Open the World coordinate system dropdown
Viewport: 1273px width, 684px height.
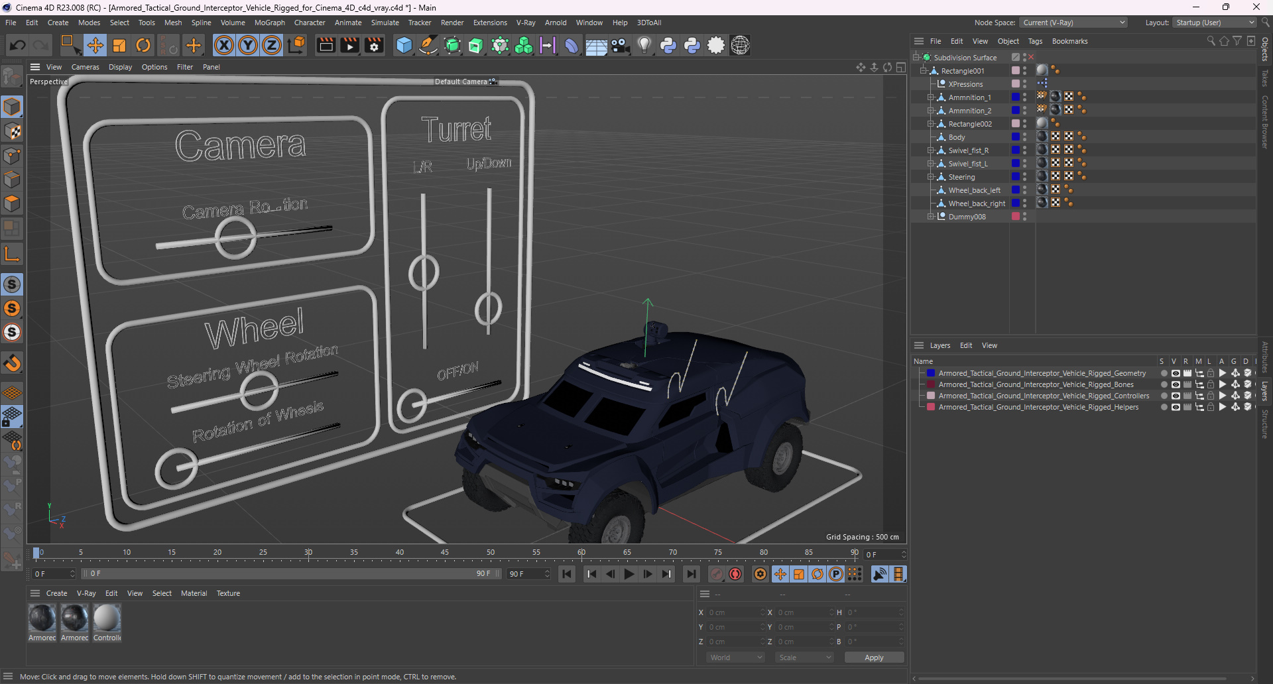coord(736,657)
